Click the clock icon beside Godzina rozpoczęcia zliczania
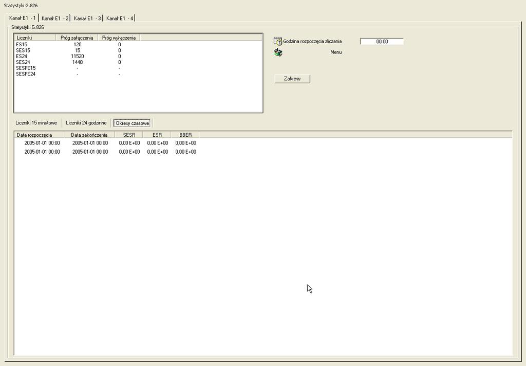Viewport: 526px width, 366px height. click(x=278, y=41)
